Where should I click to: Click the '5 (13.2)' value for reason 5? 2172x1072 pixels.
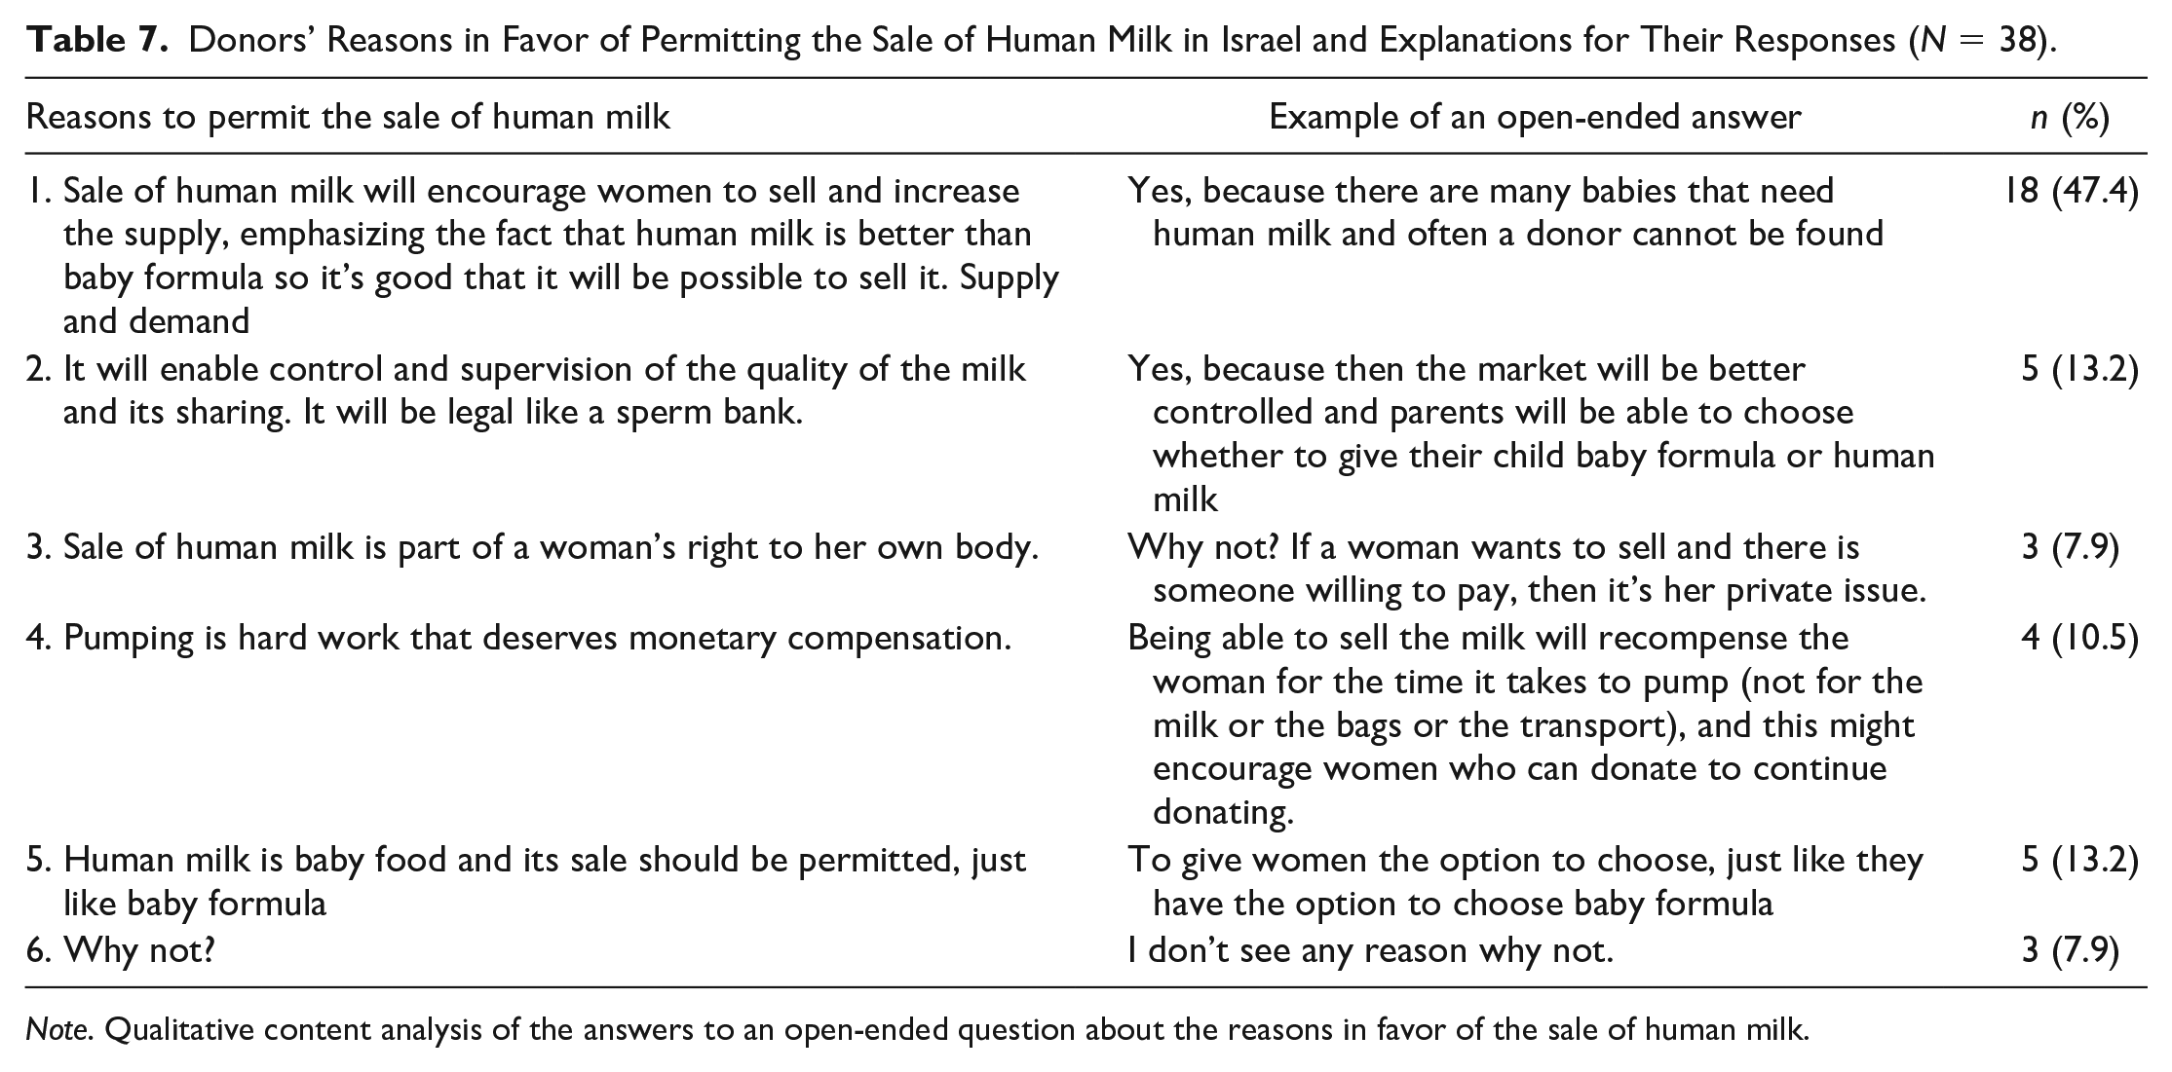click(x=2079, y=860)
